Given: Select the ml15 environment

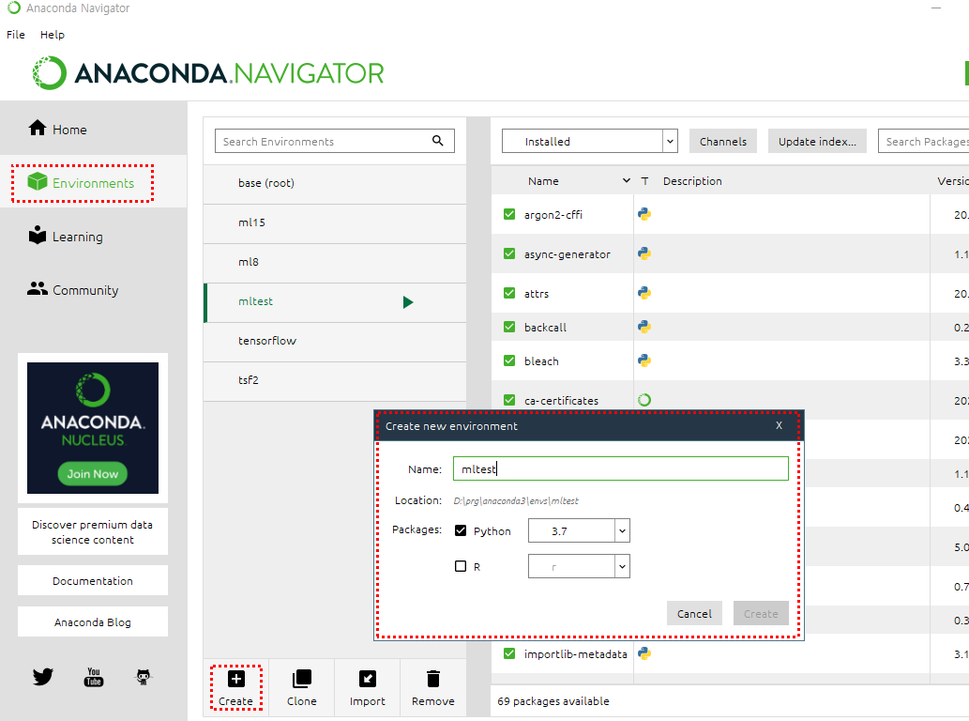Looking at the screenshot, I should click(x=334, y=222).
